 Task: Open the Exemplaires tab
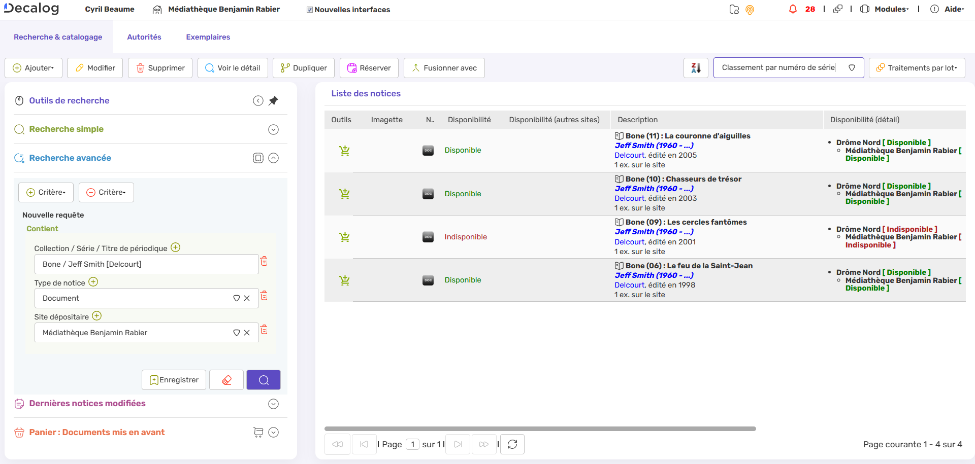tap(208, 37)
